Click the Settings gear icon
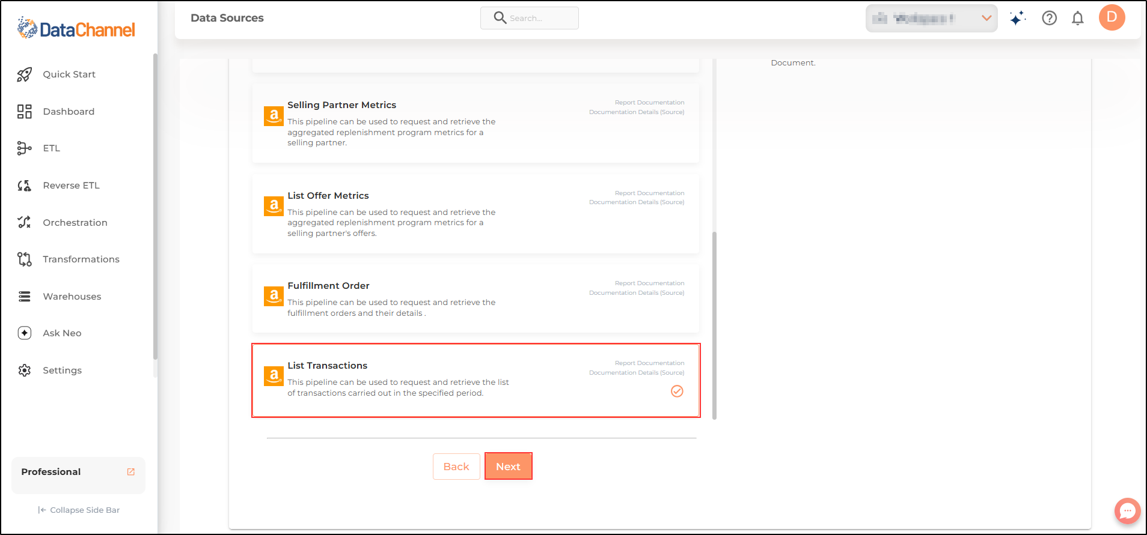Image resolution: width=1147 pixels, height=535 pixels. pyautogui.click(x=24, y=370)
